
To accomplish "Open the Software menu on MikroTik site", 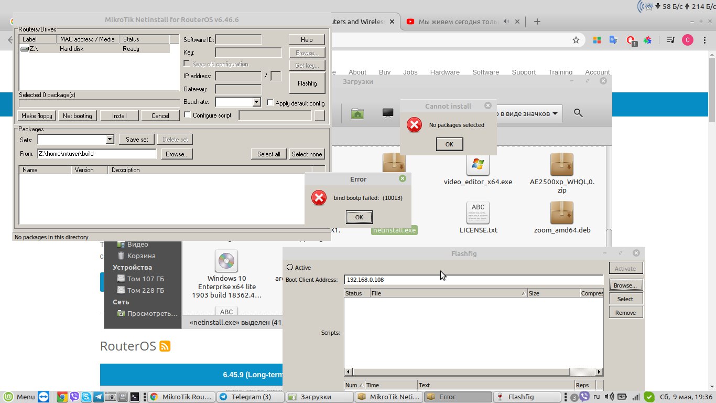I will (x=485, y=72).
